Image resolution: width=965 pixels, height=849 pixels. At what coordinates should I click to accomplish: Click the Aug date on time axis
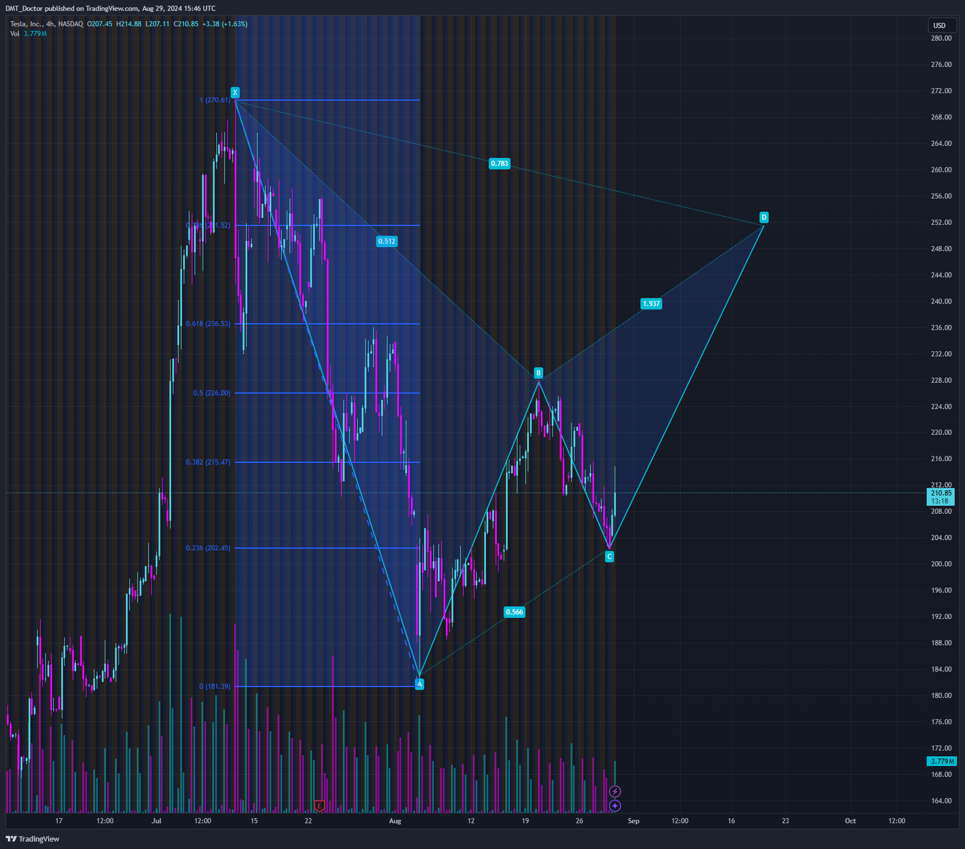(x=395, y=821)
